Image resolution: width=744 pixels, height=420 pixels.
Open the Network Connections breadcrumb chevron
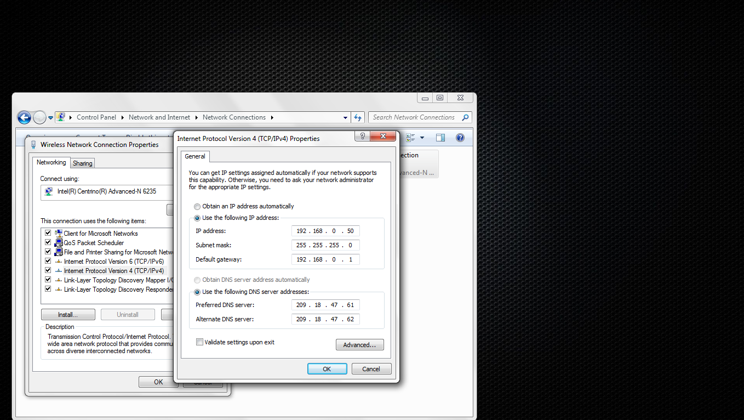(272, 117)
